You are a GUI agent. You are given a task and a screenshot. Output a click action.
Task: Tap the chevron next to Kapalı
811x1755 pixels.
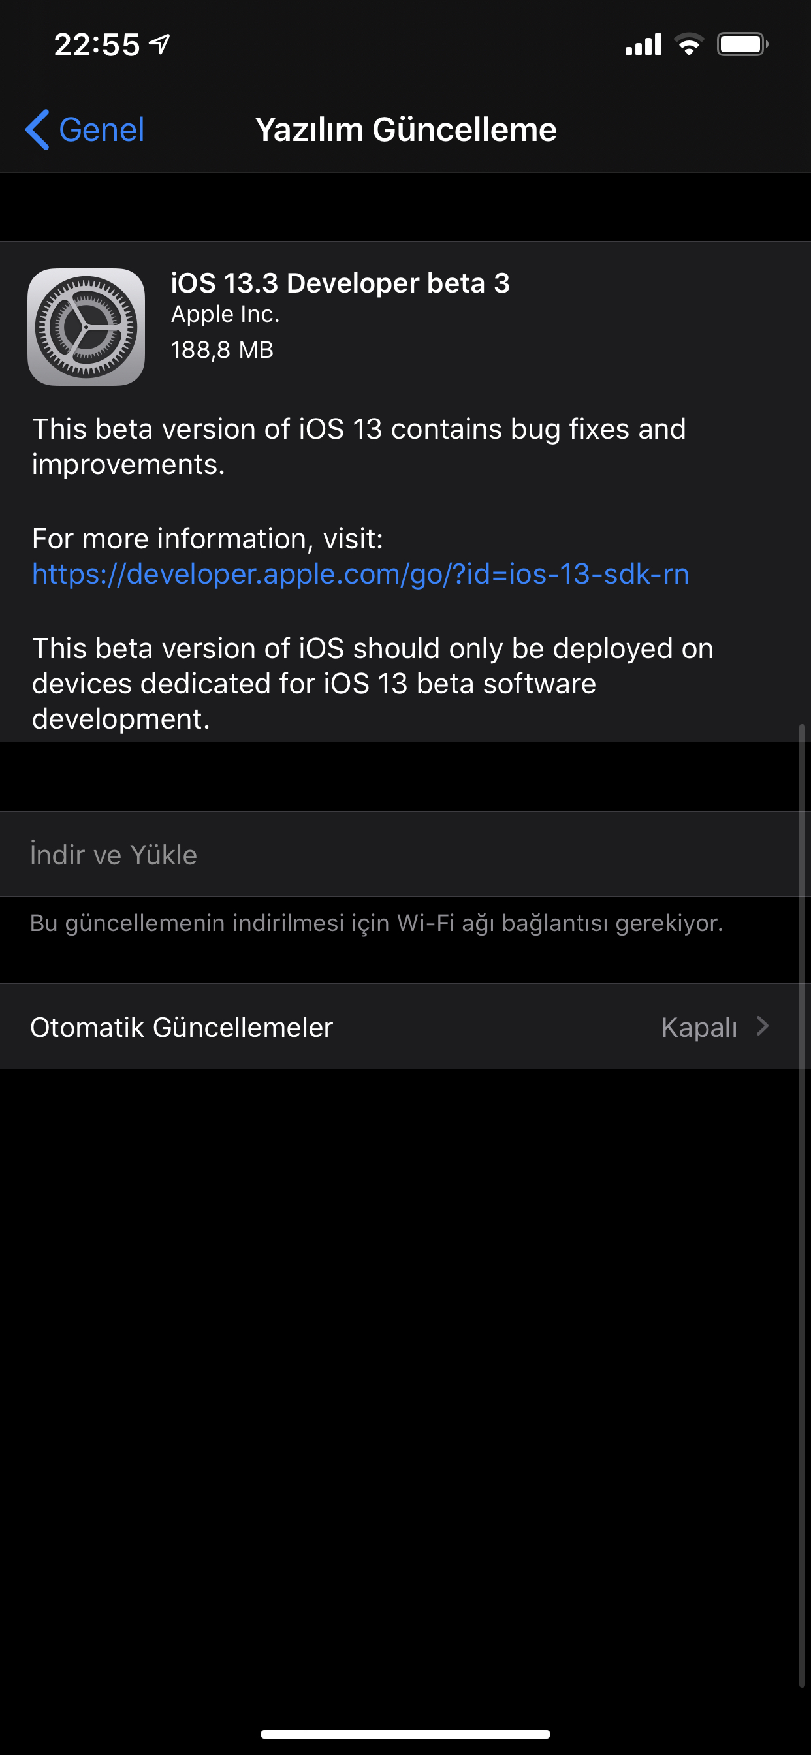click(x=763, y=1026)
